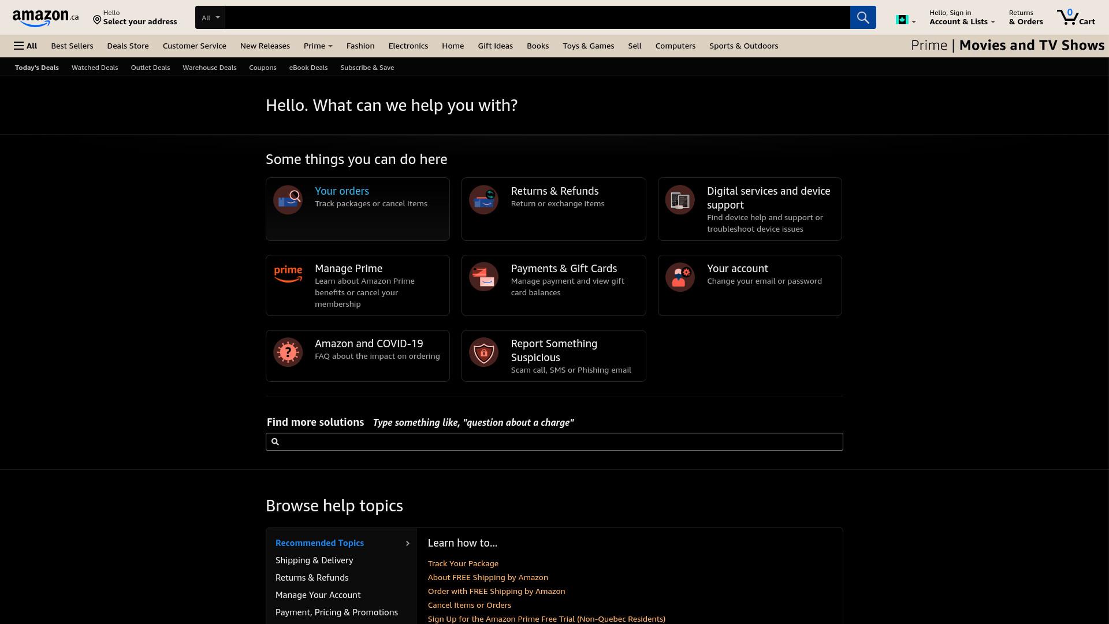This screenshot has width=1109, height=624.
Task: Open the shopping cart icon
Action: [1068, 17]
